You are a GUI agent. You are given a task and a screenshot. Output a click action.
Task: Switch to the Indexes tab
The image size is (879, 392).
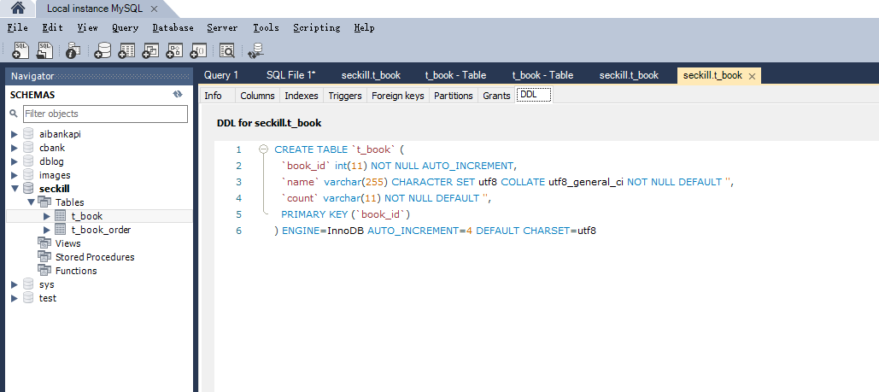coord(301,96)
